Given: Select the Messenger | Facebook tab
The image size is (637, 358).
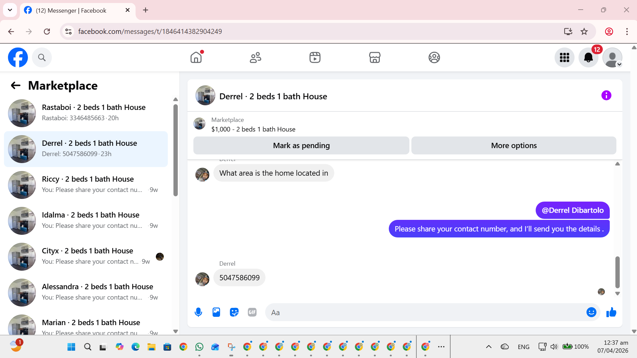Looking at the screenshot, I should point(78,10).
